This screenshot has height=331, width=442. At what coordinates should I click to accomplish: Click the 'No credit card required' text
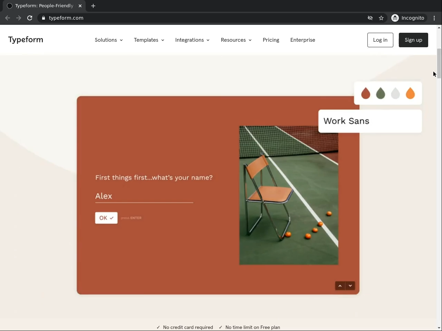coord(188,327)
